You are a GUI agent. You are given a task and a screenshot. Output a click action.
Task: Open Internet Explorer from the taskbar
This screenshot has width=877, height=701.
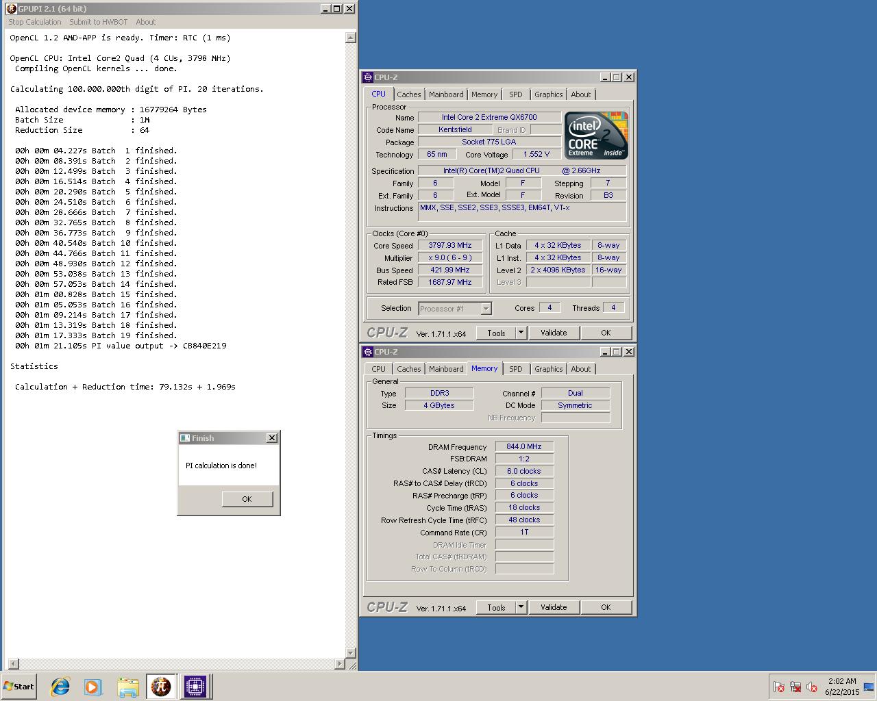60,686
